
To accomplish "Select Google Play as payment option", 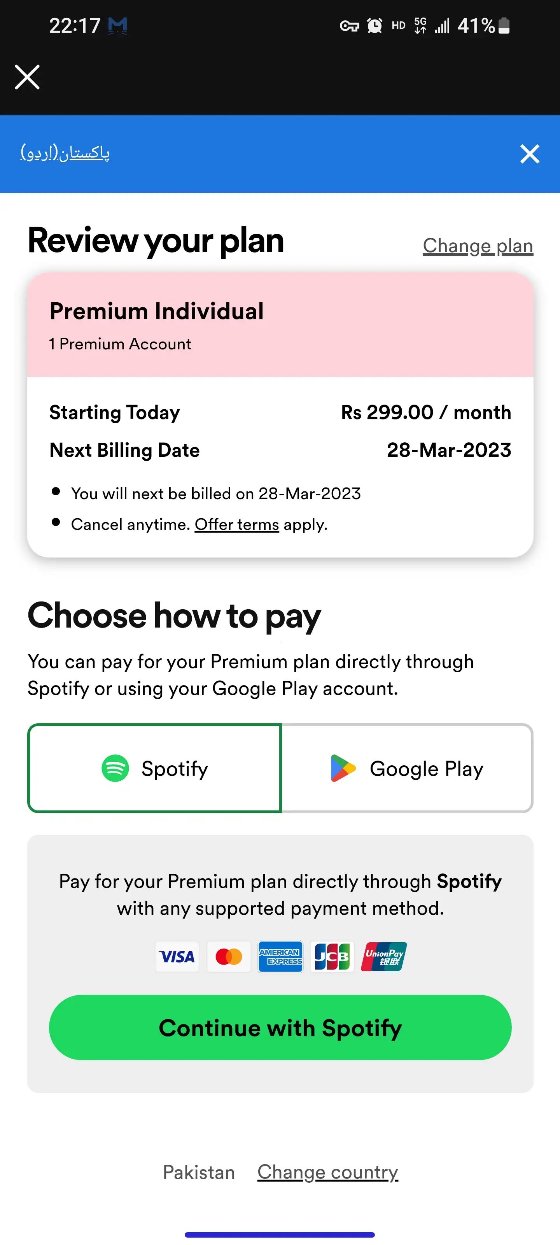I will (407, 768).
